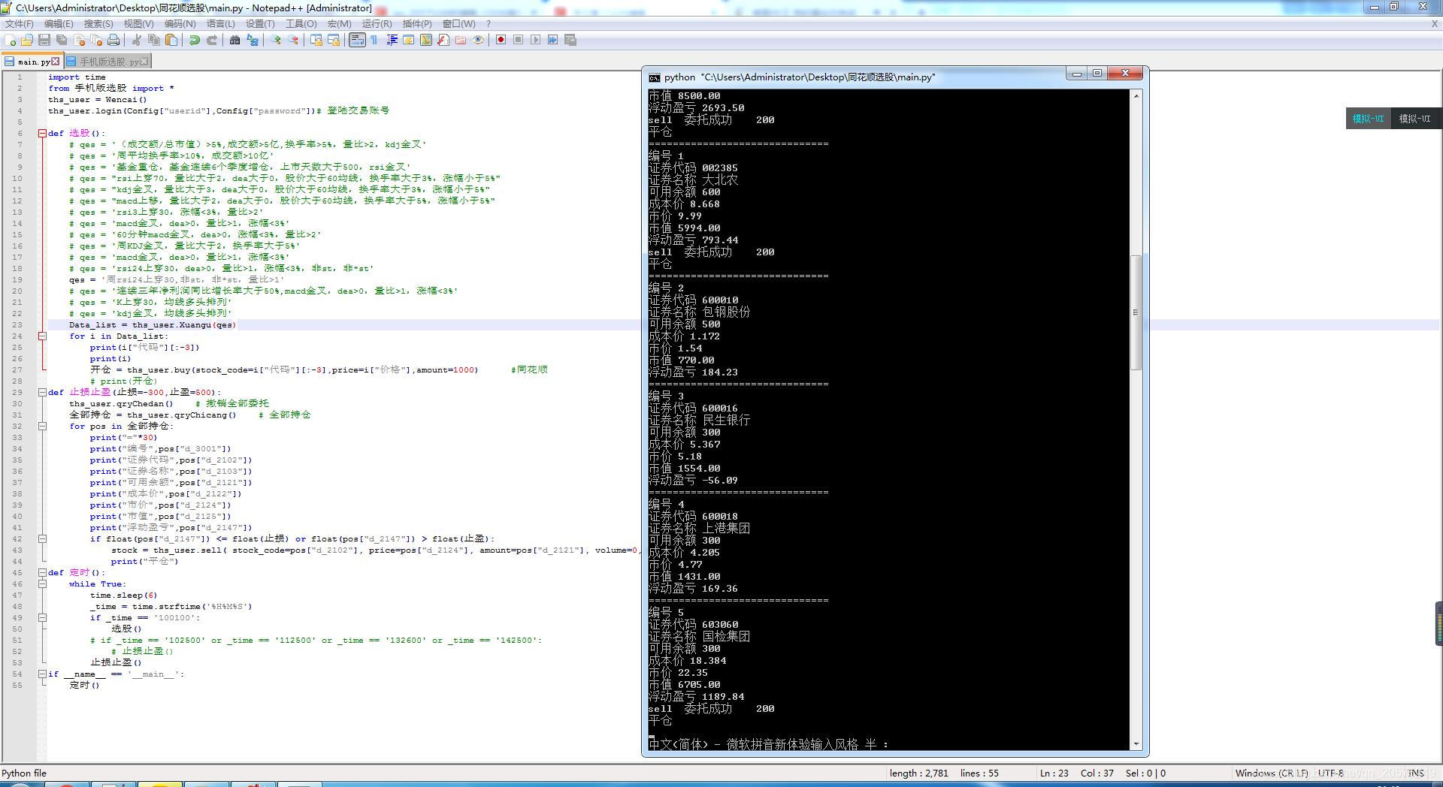Collapse if float fold at line 42

42,539
